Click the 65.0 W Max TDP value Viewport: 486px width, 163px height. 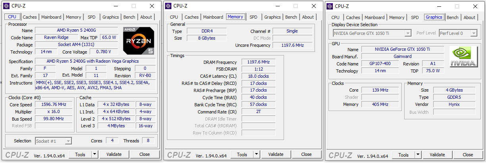click(x=109, y=37)
